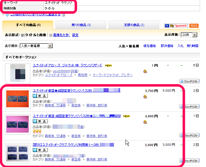
Task: Click 画像を大きく display link
Action: tap(61, 35)
